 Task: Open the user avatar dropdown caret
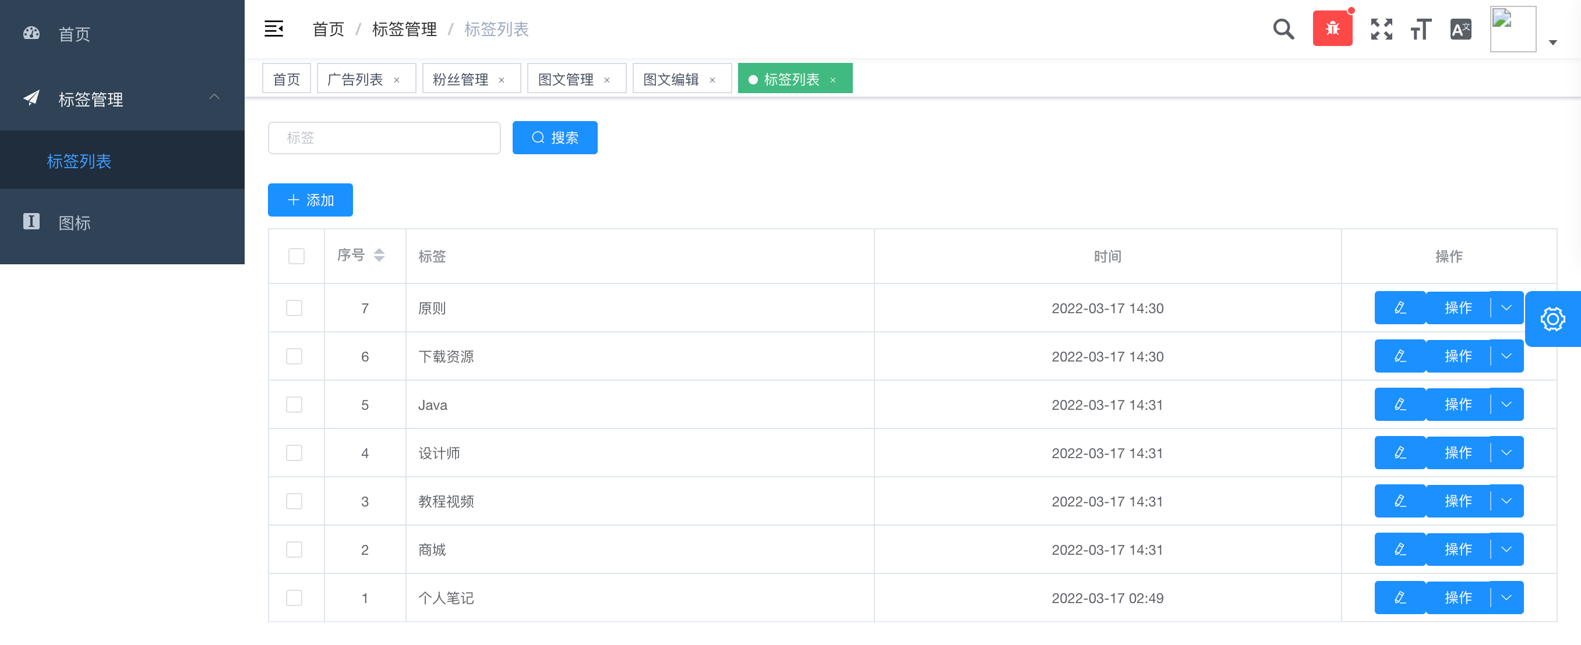(x=1553, y=43)
